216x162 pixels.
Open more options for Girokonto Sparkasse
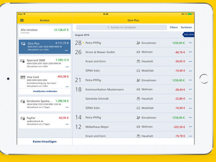(x=67, y=107)
